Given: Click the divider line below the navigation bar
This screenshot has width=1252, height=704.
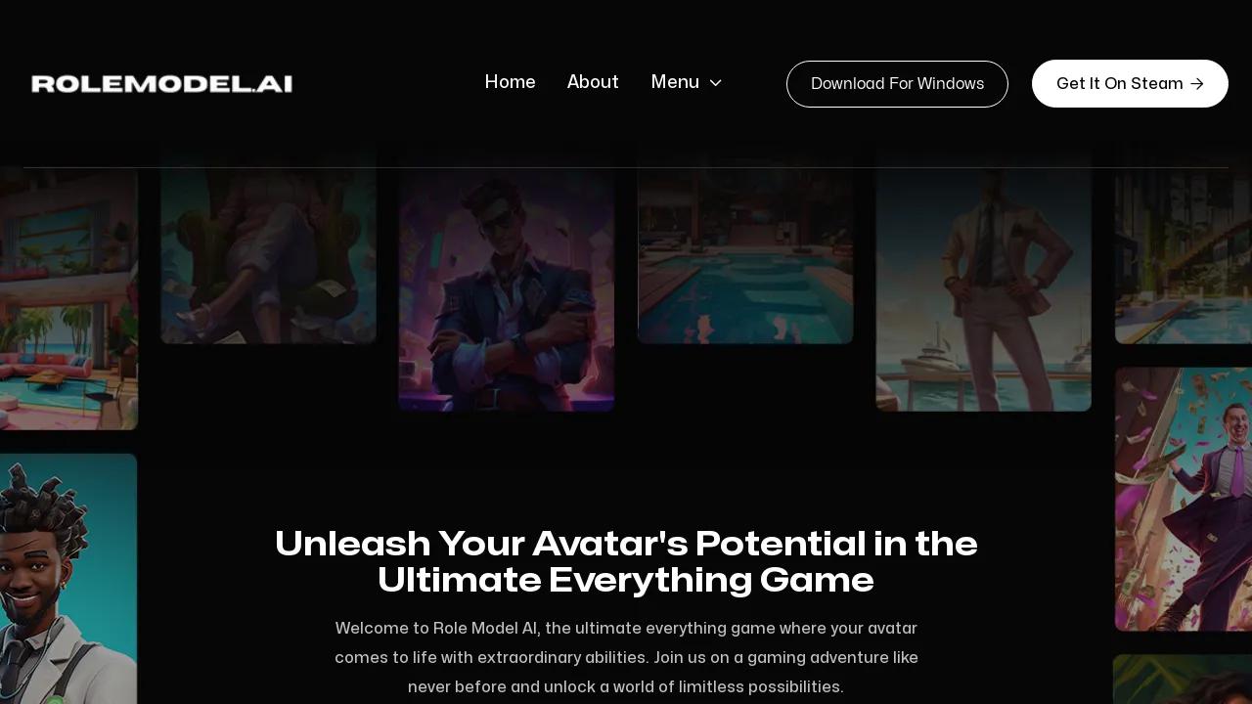Looking at the screenshot, I should [626, 167].
